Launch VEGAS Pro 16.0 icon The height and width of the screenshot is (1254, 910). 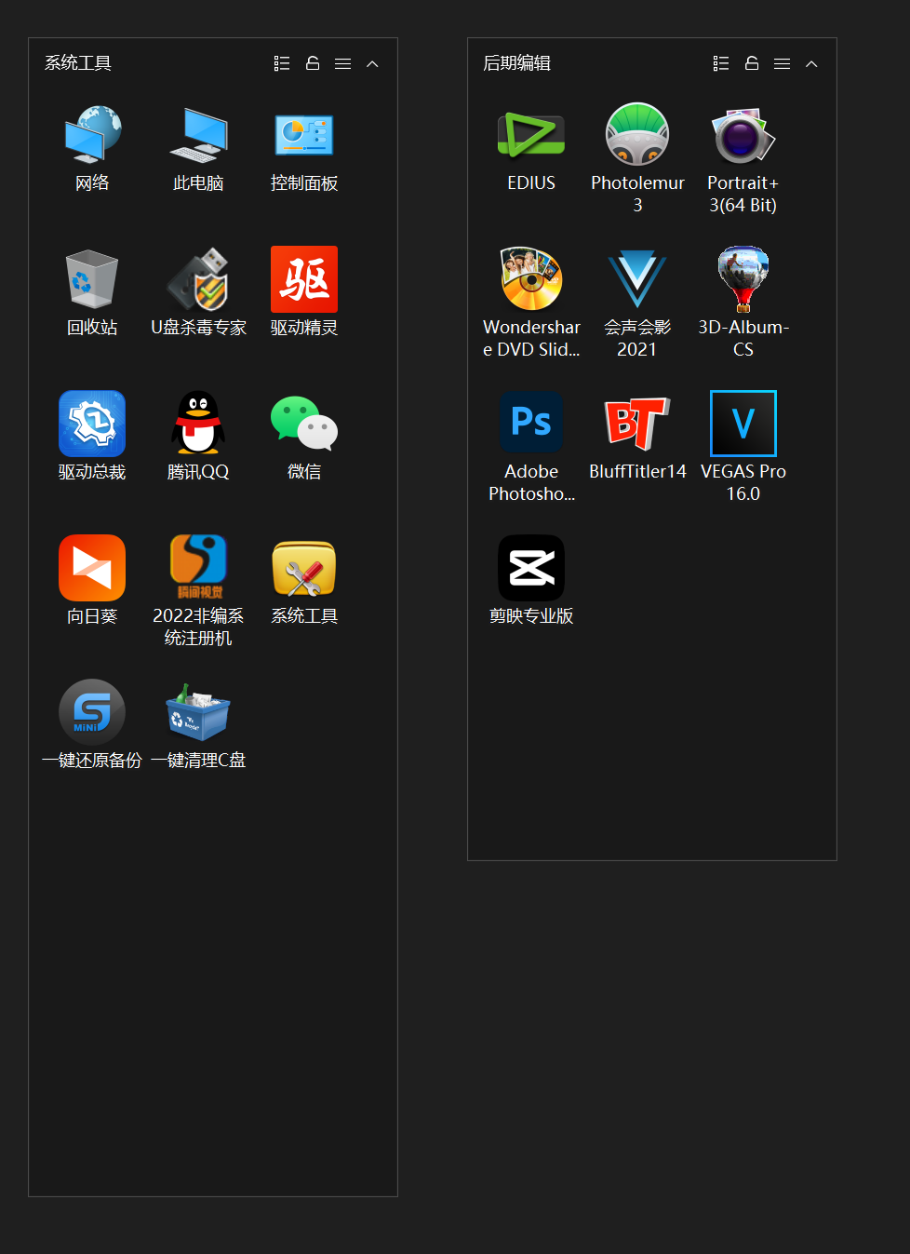coord(743,424)
